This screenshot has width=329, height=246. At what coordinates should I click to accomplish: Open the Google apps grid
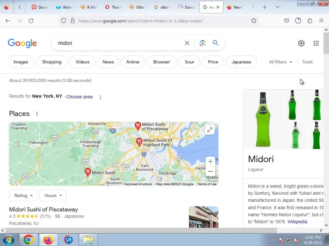click(x=316, y=43)
